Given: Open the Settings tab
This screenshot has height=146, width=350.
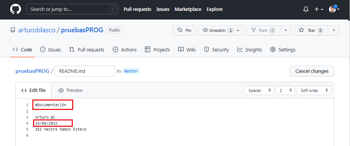Looking at the screenshot, I should click(282, 50).
